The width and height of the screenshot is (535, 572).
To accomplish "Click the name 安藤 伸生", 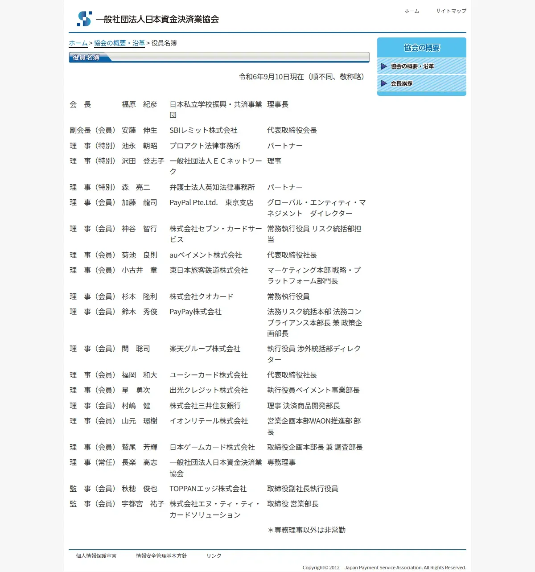I will pyautogui.click(x=140, y=130).
